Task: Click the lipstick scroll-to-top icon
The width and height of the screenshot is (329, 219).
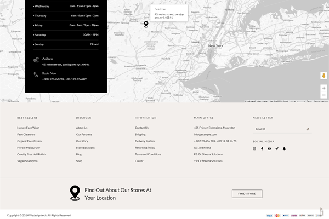Action: click(x=321, y=212)
